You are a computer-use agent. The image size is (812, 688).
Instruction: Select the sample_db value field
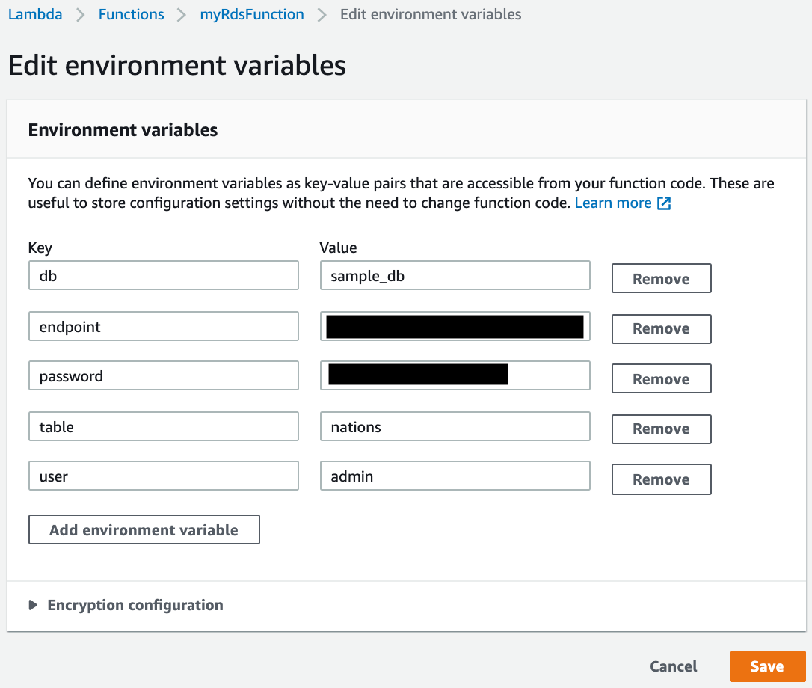point(455,275)
